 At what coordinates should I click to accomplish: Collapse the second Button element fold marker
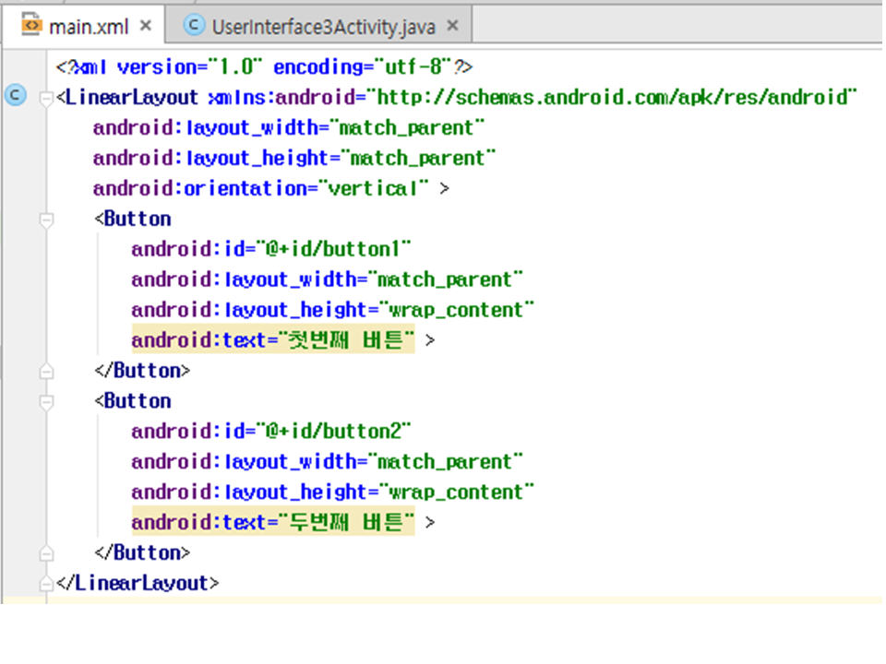tap(46, 401)
